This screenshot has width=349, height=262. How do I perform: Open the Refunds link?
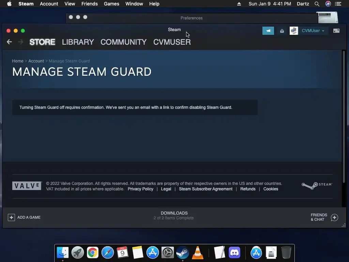pyautogui.click(x=248, y=189)
